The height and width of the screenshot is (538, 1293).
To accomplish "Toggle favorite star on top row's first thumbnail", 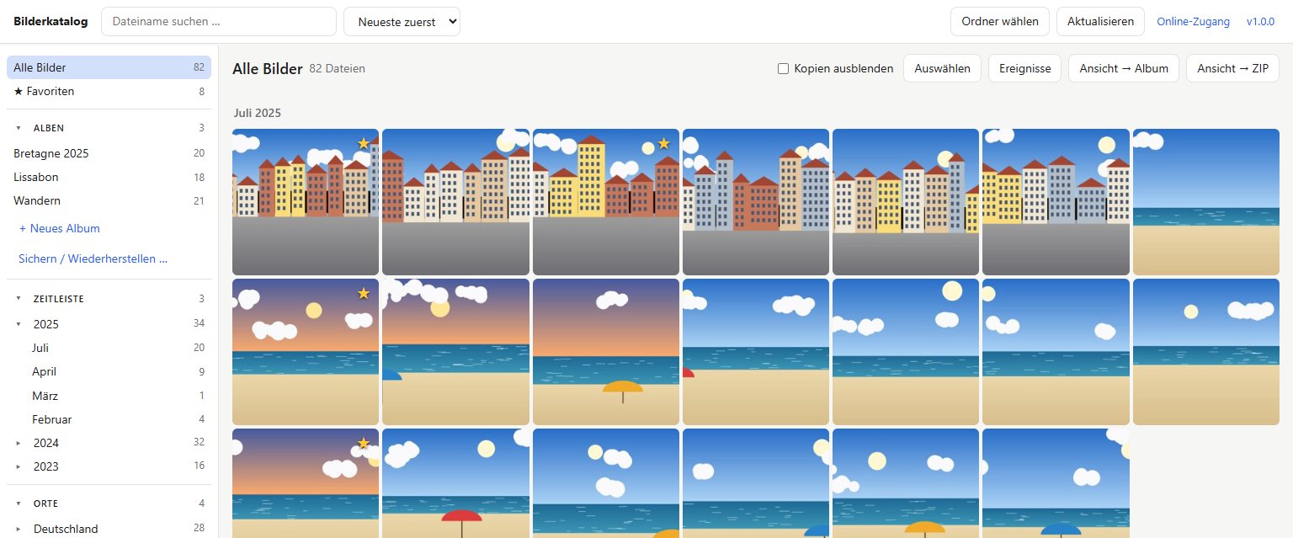I will tap(363, 143).
